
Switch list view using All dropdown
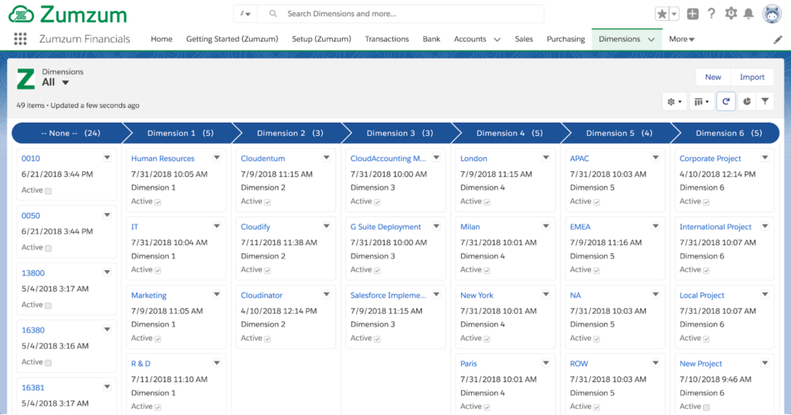(x=56, y=82)
